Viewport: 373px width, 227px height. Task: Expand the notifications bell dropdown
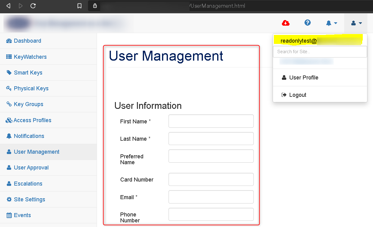coord(331,23)
